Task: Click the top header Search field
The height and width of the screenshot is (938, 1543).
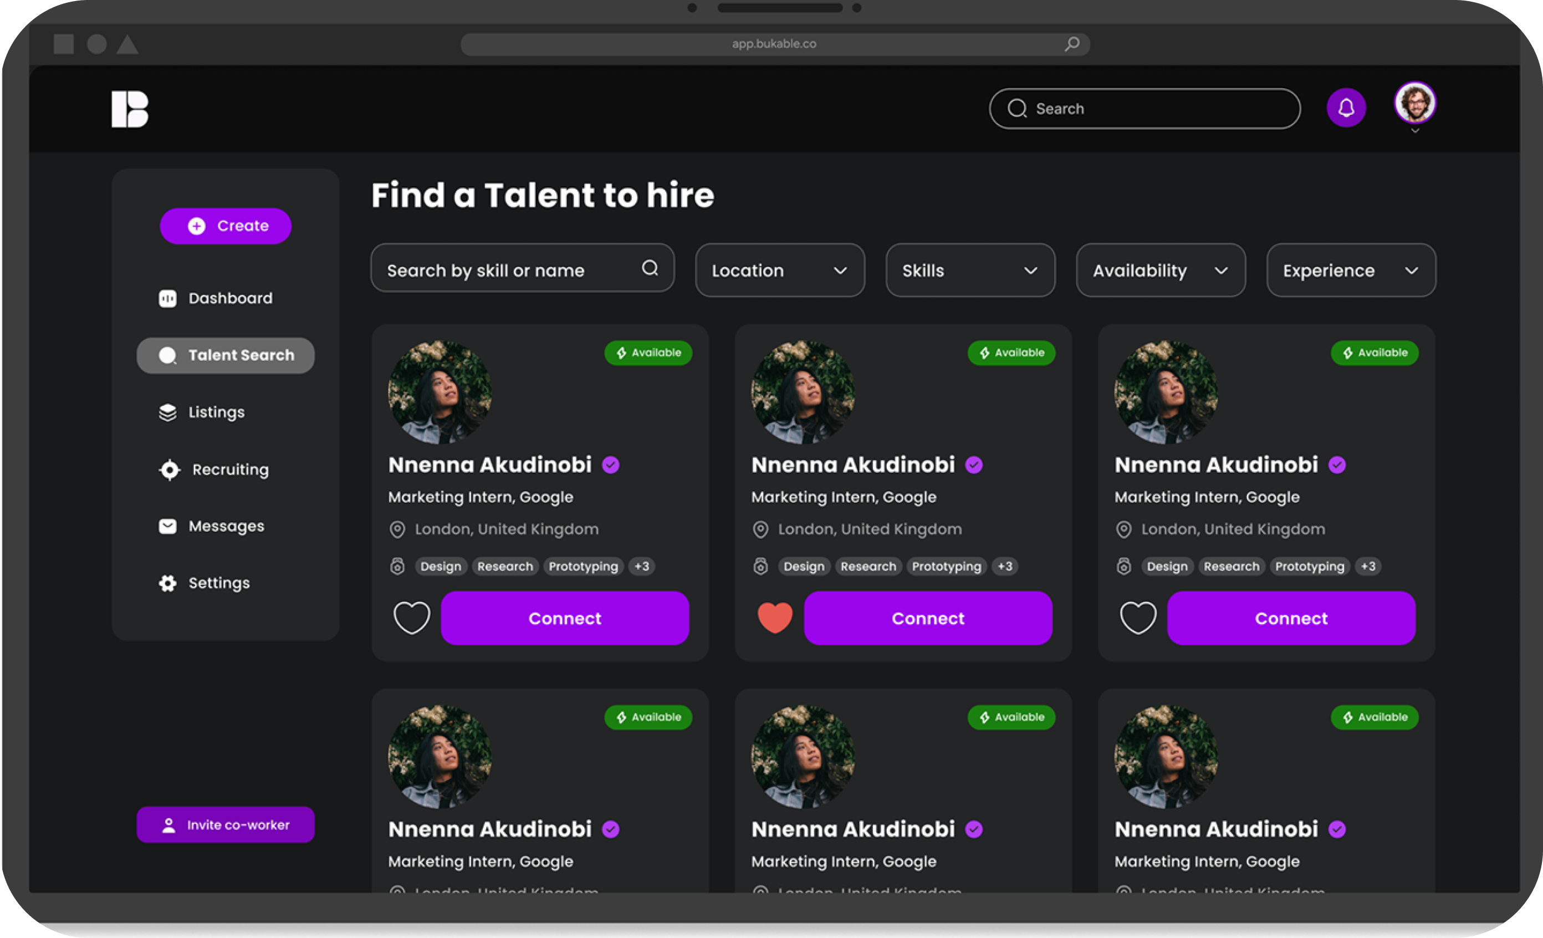Action: [x=1144, y=109]
